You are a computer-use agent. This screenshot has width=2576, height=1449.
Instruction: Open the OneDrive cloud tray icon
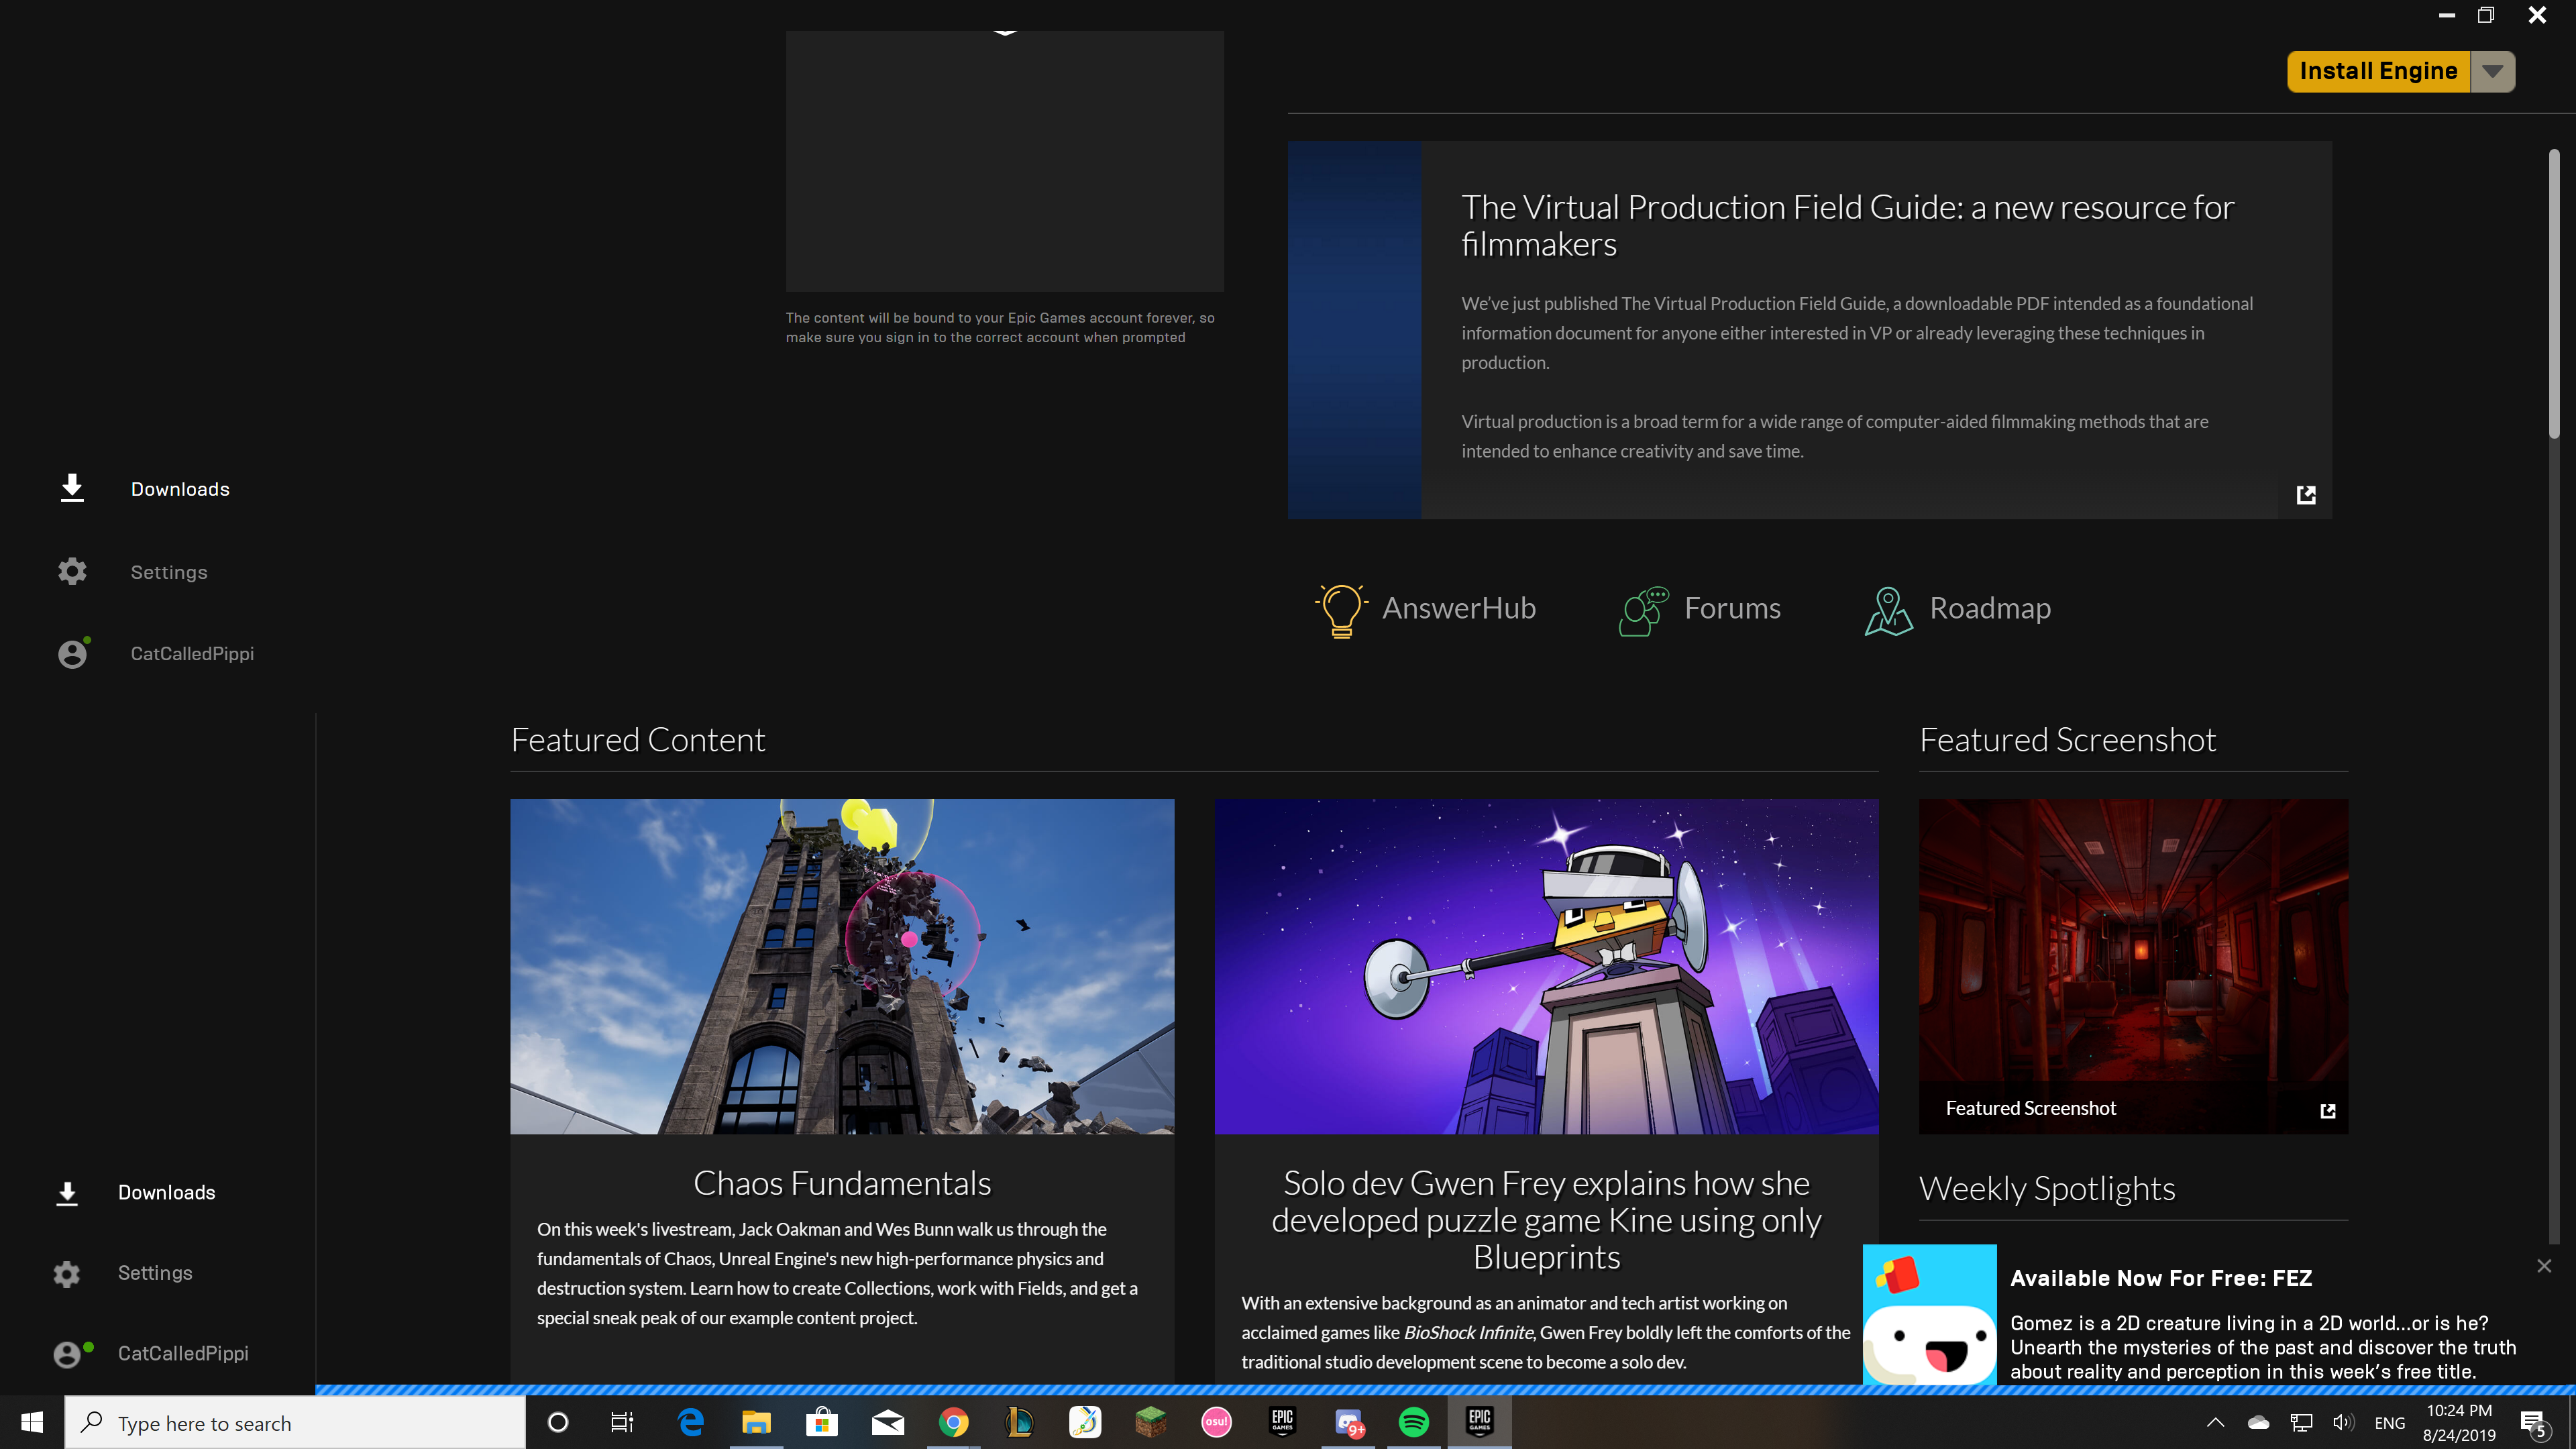[x=2258, y=1422]
